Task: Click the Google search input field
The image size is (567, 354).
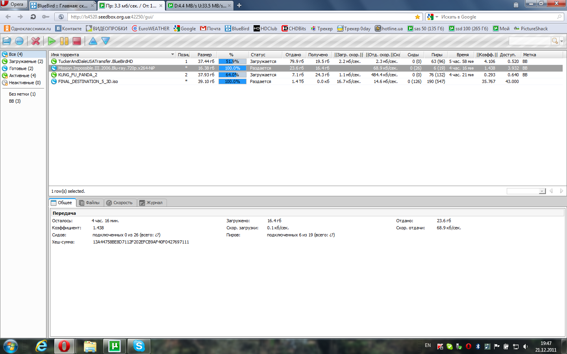Action: point(498,17)
